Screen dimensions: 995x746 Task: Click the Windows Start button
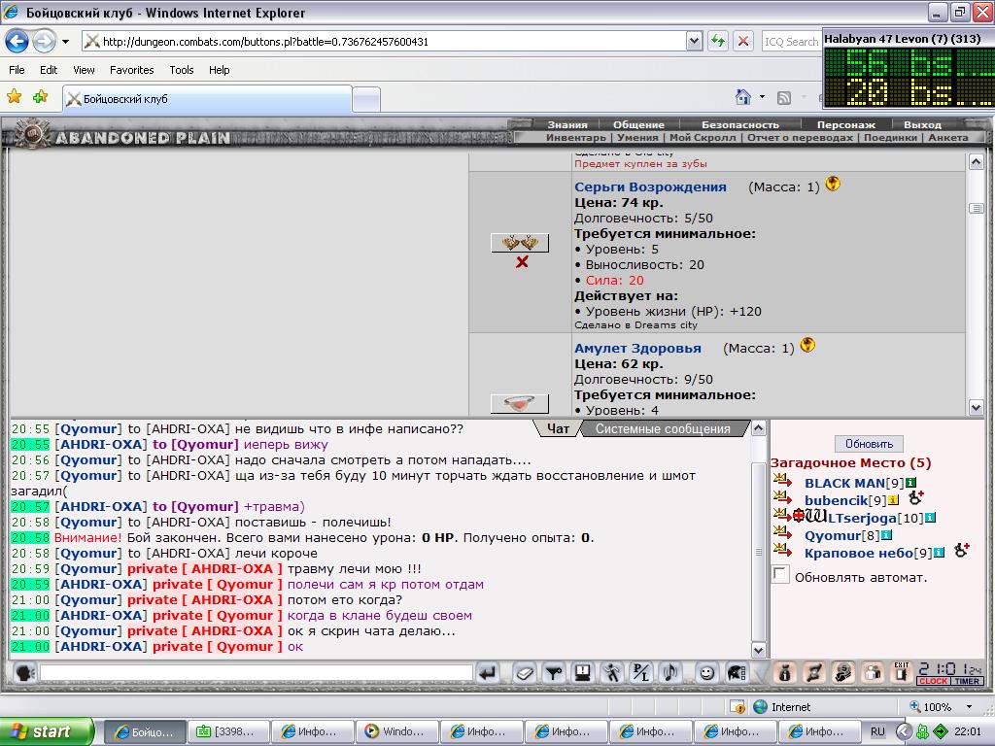click(x=46, y=731)
